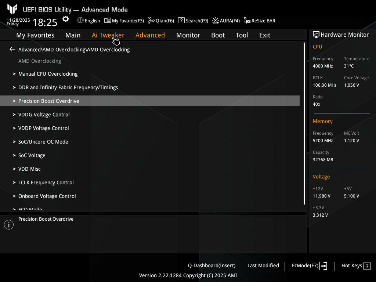
Task: View the Last Modified settings
Action: click(x=263, y=265)
